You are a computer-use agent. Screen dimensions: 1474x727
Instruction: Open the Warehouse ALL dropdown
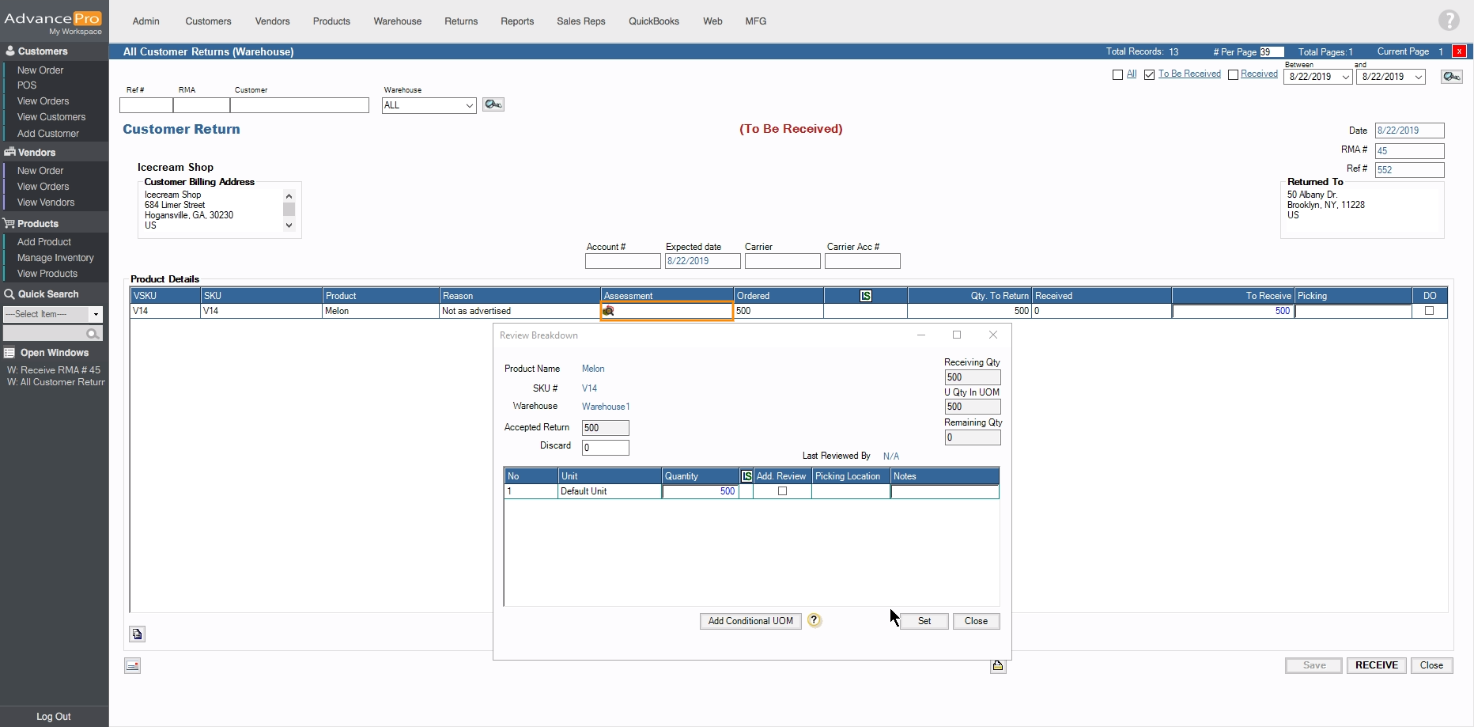point(469,105)
